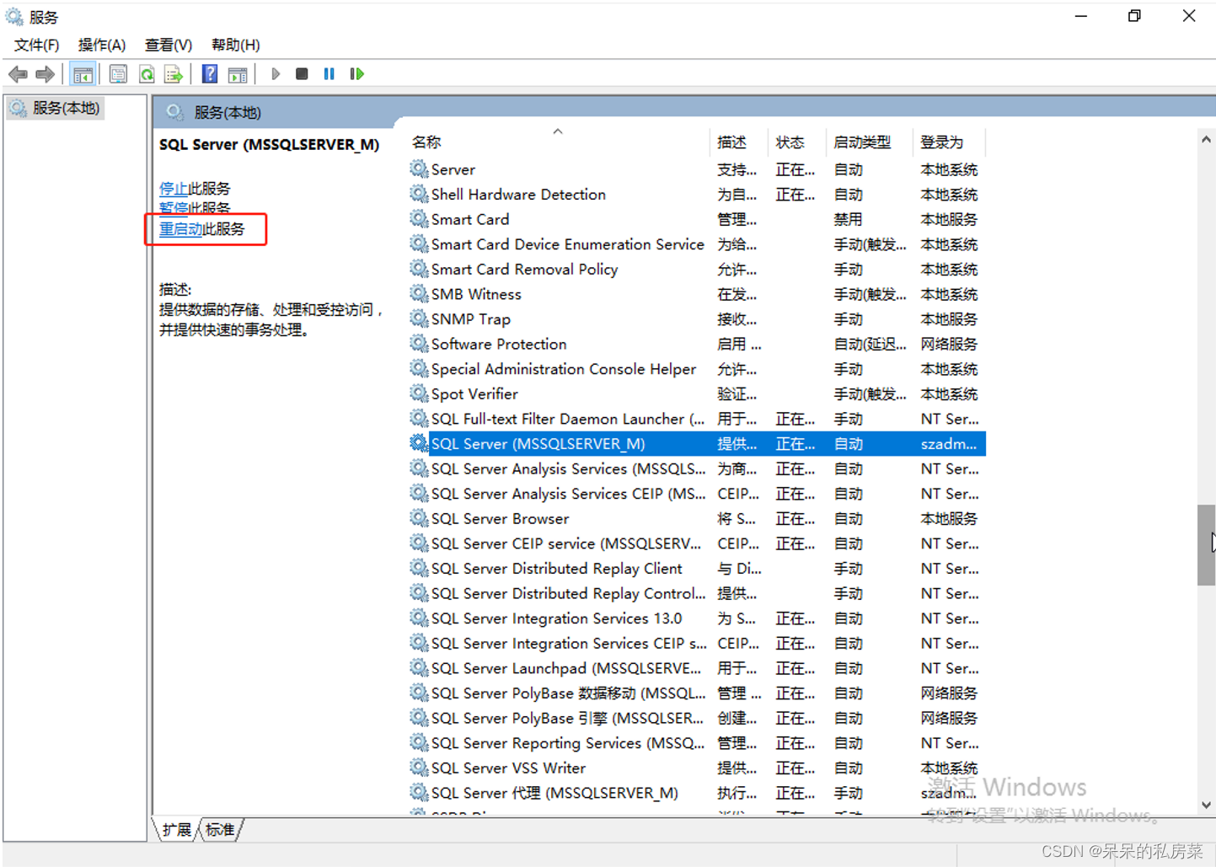This screenshot has height=867, width=1216.
Task: Click the 服务 window title icon
Action: (x=14, y=17)
